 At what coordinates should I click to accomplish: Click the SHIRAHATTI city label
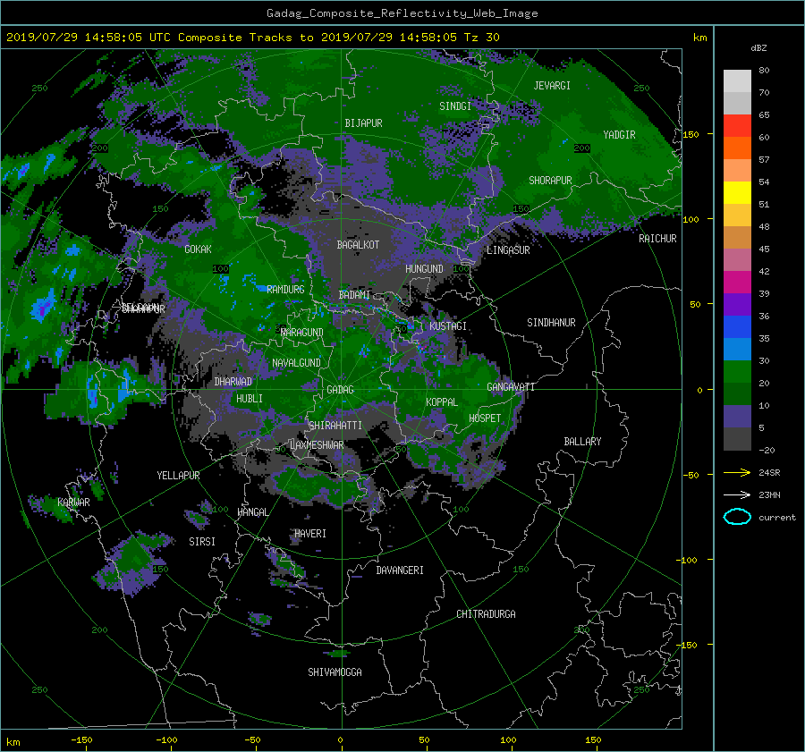tap(335, 426)
